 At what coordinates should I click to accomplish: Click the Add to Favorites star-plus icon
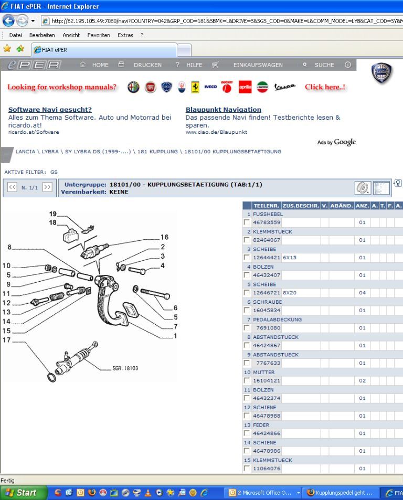tap(20, 48)
